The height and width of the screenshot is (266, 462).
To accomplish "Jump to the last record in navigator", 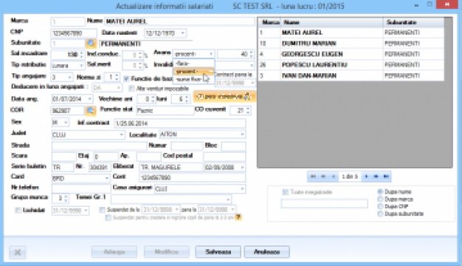I will pyautogui.click(x=386, y=177).
